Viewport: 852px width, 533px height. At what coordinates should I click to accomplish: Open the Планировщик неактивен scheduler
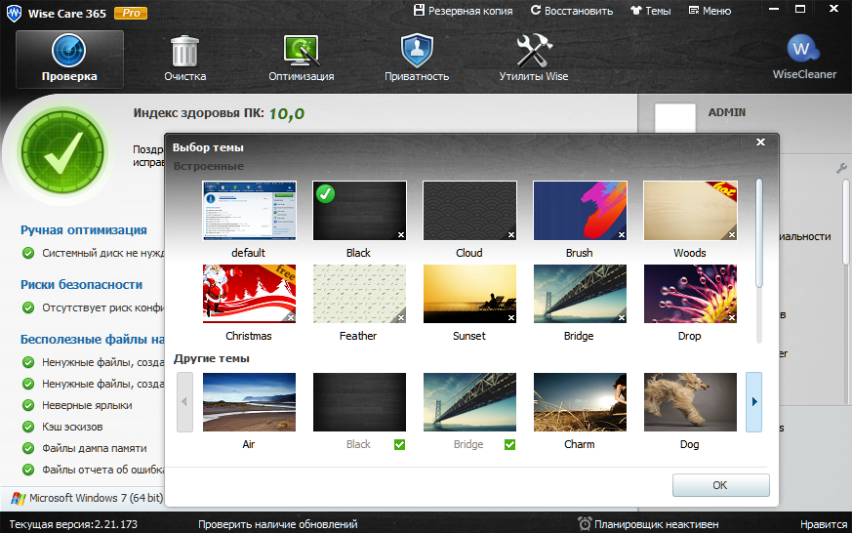[648, 524]
